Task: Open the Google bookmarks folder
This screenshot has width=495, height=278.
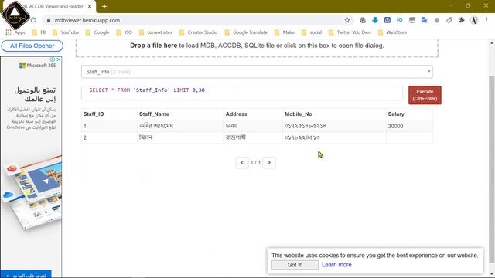Action: 97,32
